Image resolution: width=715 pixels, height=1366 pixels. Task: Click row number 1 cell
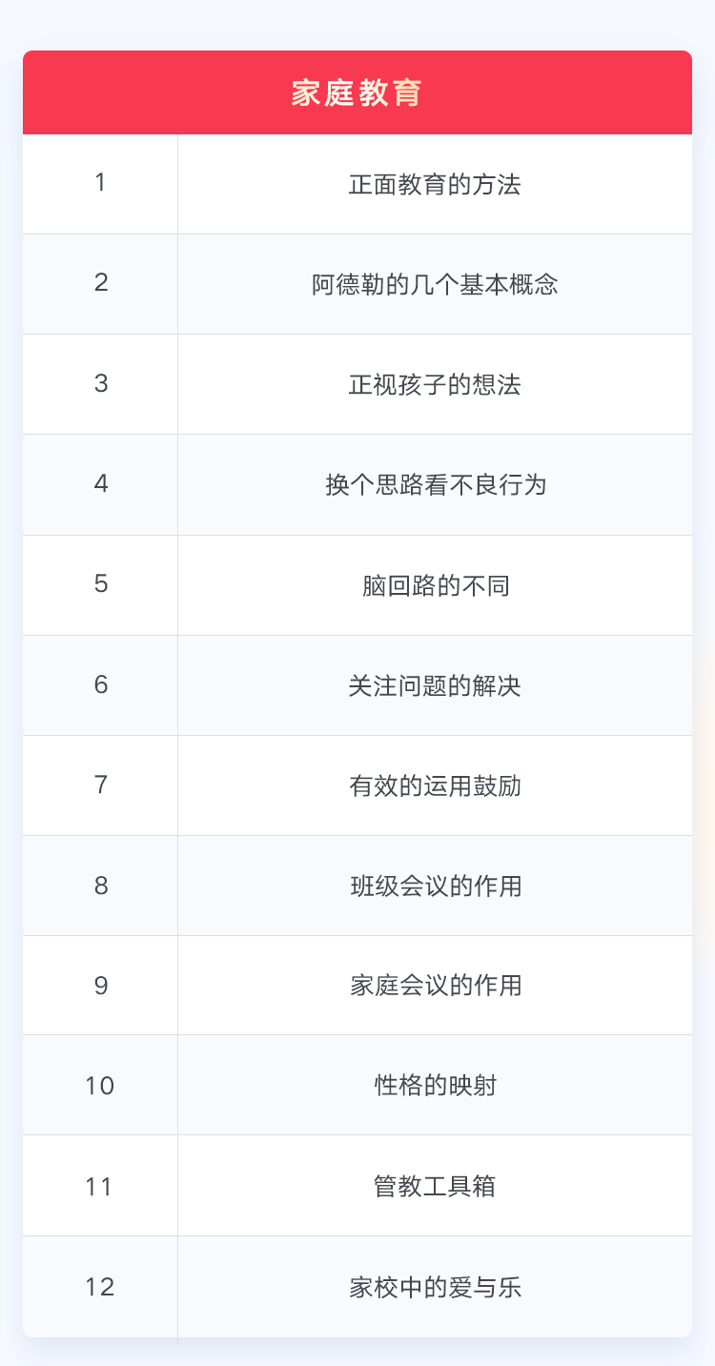100,184
